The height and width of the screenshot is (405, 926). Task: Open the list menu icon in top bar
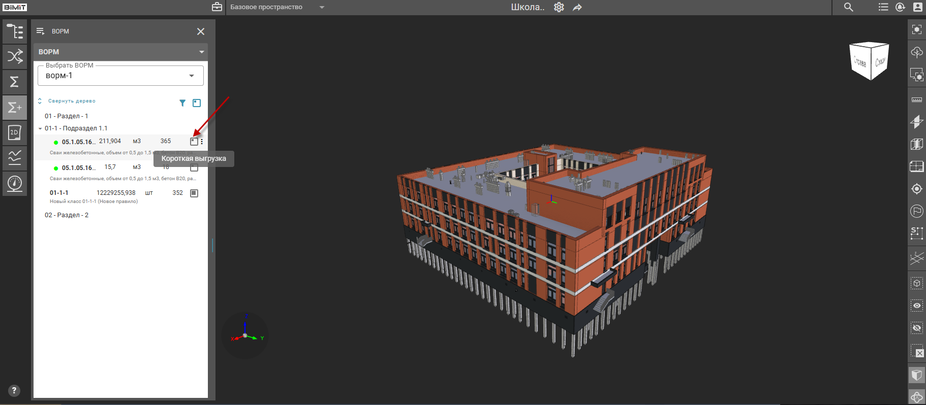click(883, 7)
